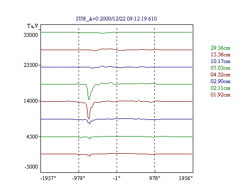Viewport: 238px width, 191px height.
Task: Click the 14000 y-axis tick label
Action: tap(30, 101)
